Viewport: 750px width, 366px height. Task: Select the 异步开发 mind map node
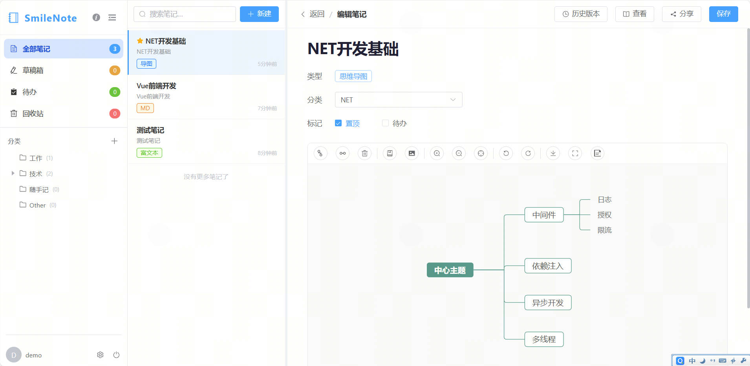[548, 303]
